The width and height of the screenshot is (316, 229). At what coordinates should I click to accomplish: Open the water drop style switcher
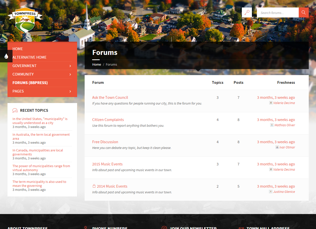tap(6, 56)
